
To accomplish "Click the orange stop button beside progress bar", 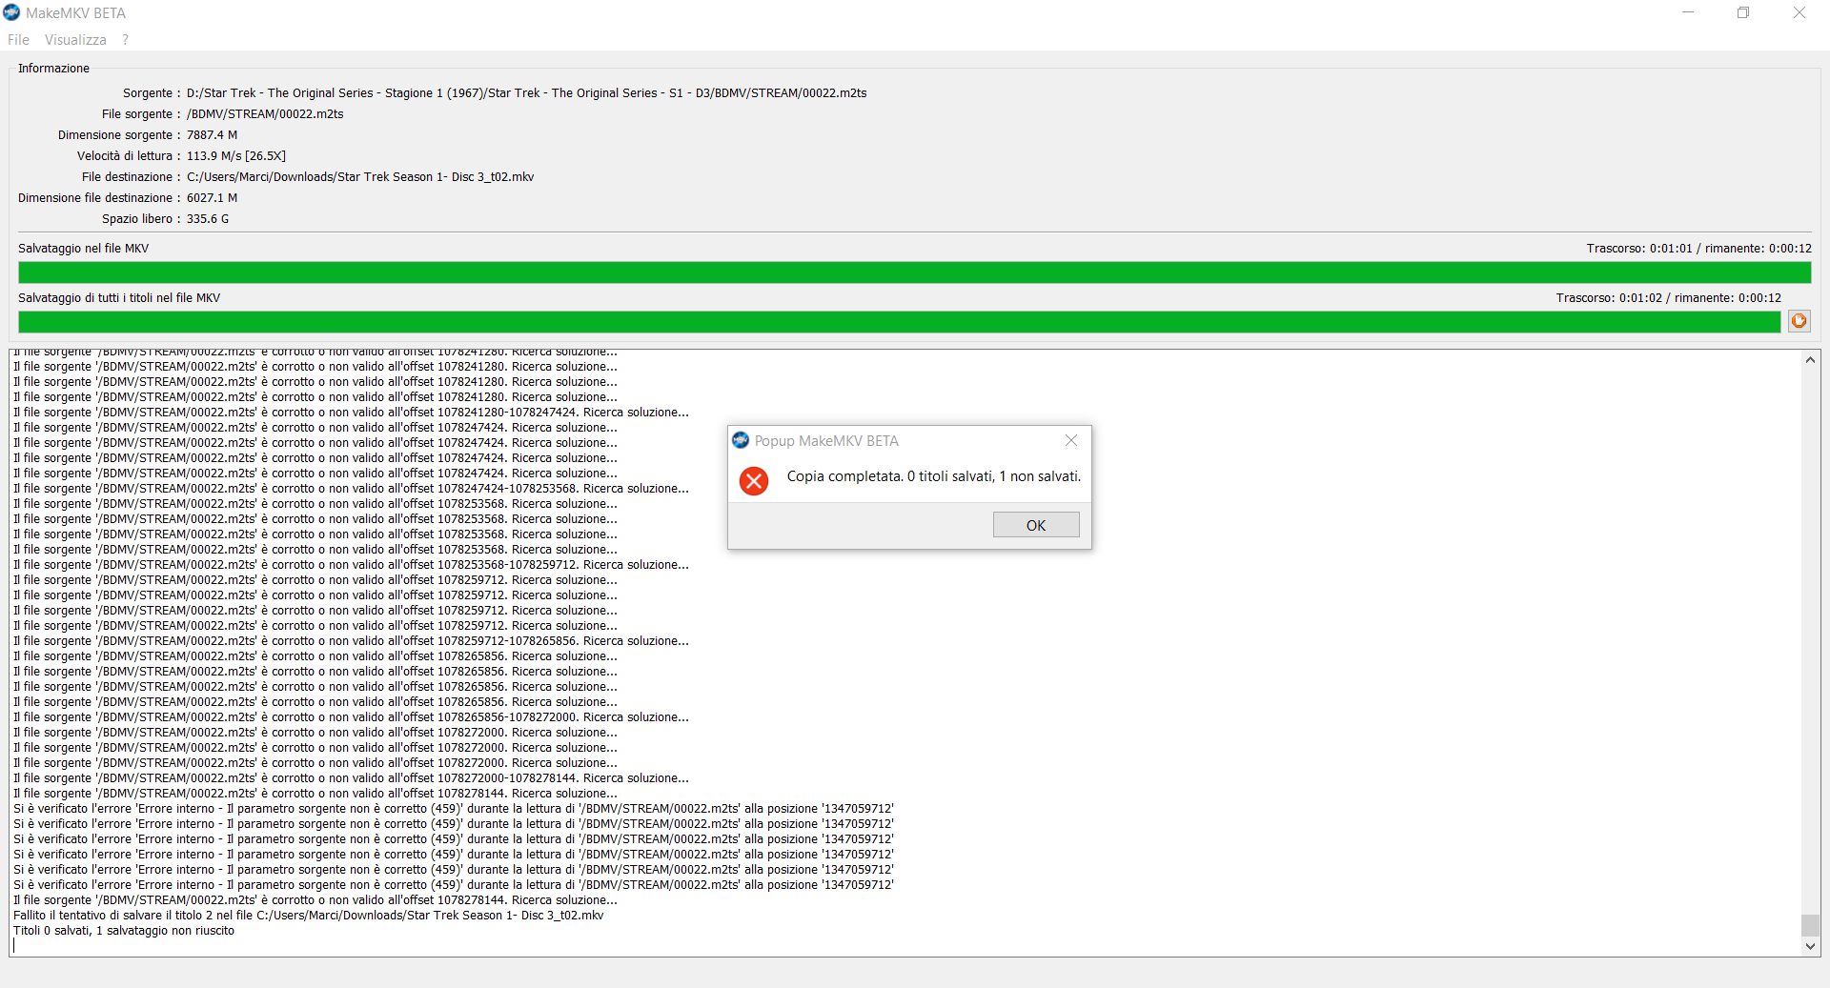I will 1799,321.
